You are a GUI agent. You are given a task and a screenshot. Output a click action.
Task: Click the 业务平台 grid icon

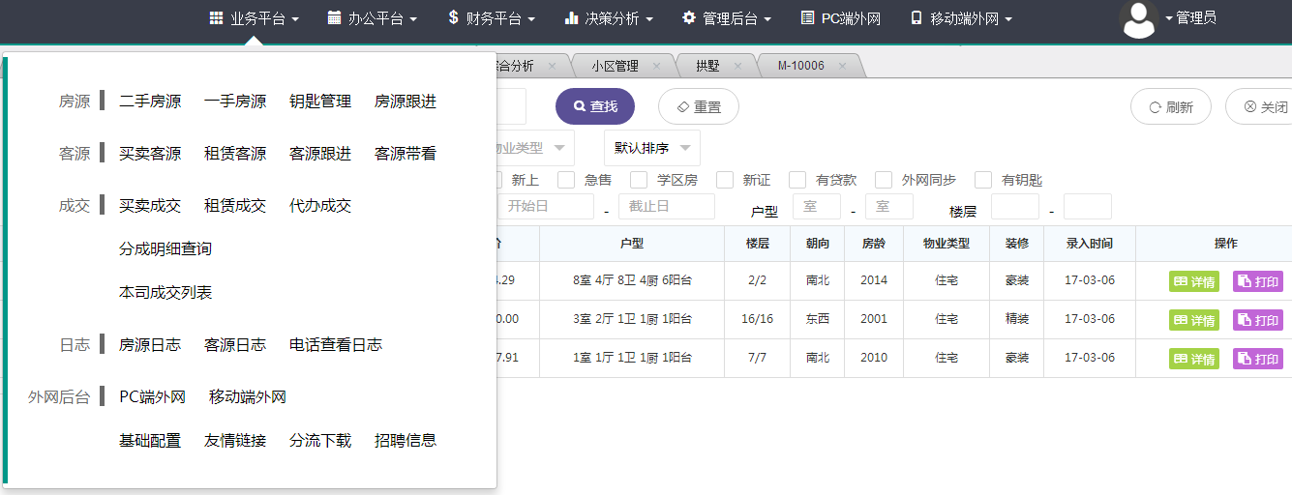216,18
